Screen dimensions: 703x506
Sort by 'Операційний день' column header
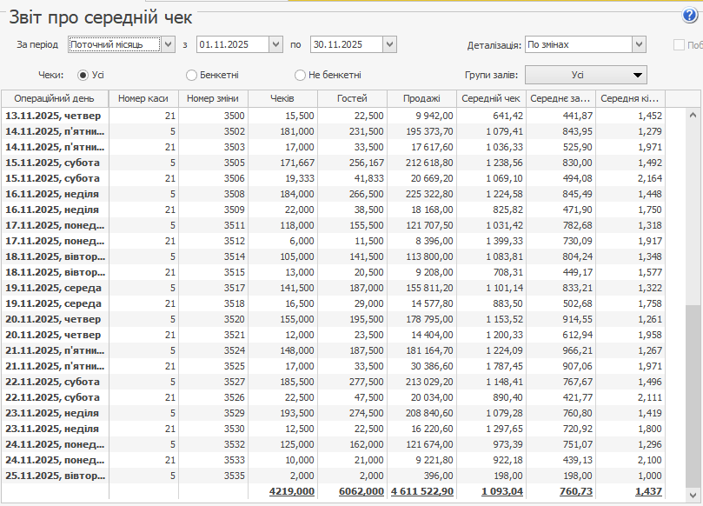55,99
